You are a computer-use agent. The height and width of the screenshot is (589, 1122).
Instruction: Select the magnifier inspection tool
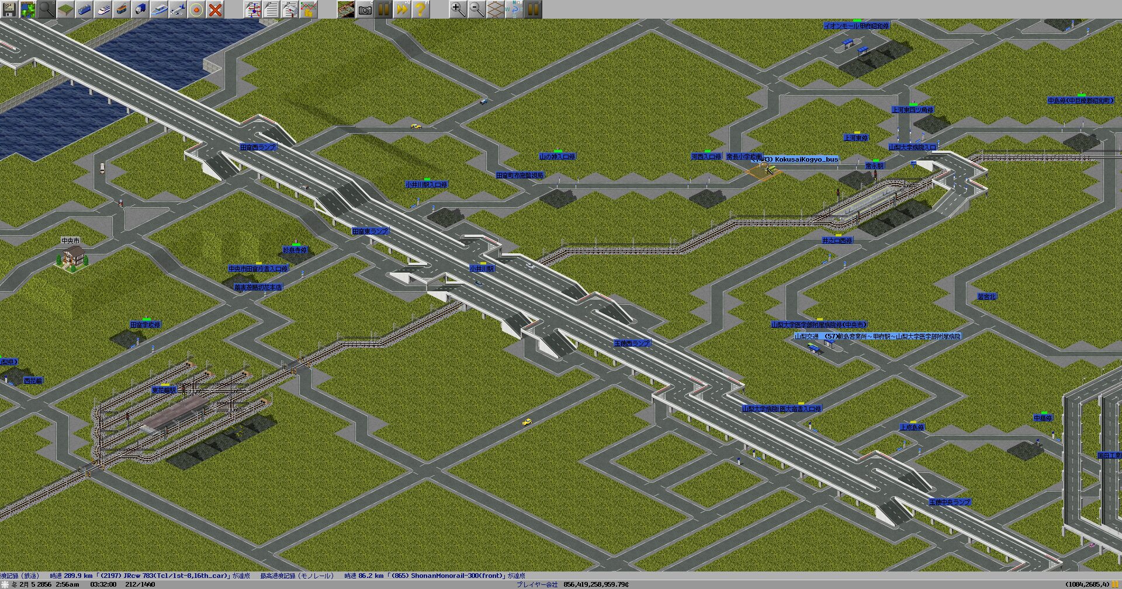[47, 9]
